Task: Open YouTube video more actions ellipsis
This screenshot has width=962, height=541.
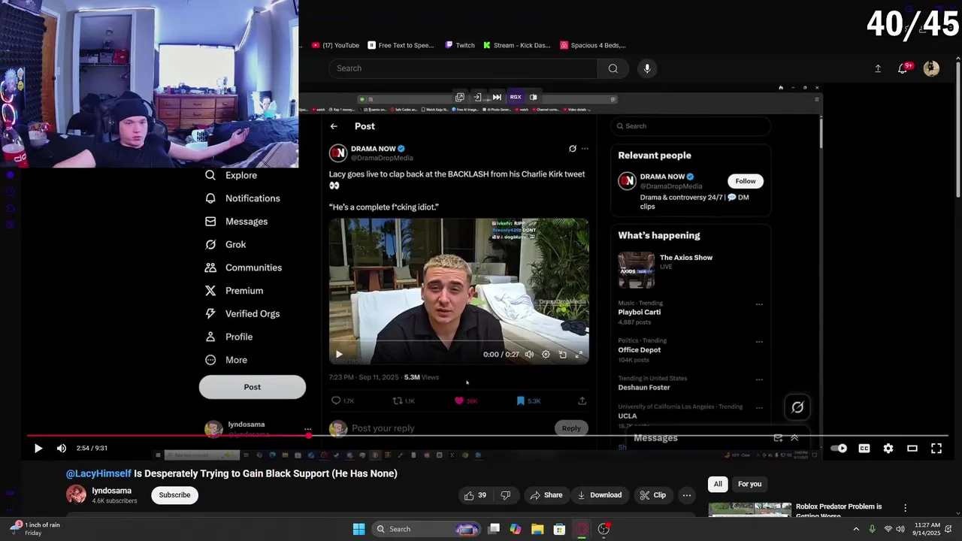Action: pyautogui.click(x=686, y=495)
